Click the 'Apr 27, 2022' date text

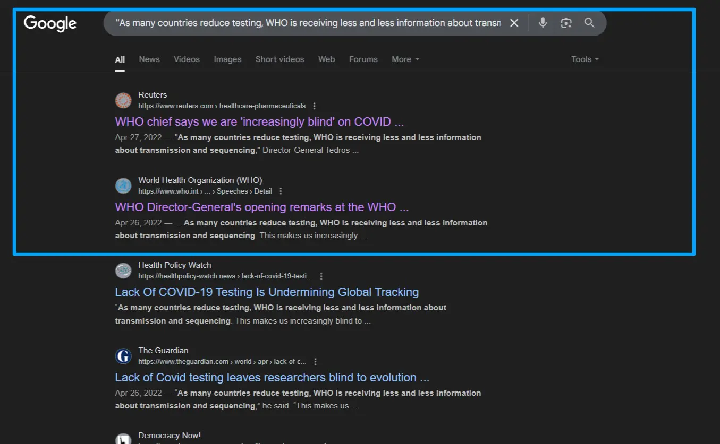[x=138, y=137]
